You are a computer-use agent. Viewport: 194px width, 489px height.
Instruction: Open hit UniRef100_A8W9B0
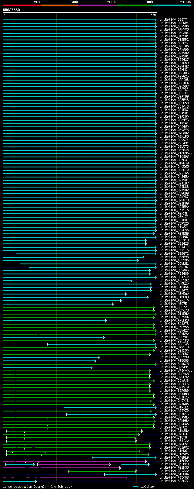174,26
